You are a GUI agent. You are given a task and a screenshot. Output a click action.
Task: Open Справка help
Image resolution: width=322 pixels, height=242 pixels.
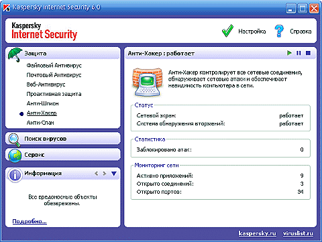pos(301,32)
